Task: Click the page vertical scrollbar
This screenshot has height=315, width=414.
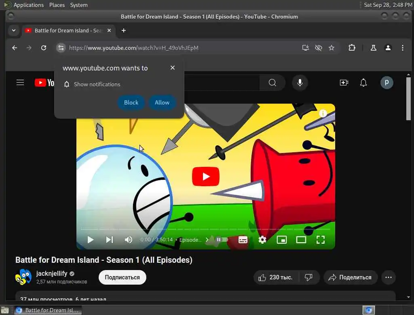Action: (x=408, y=98)
